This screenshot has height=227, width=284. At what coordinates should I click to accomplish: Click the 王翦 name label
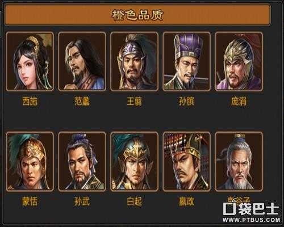click(134, 102)
